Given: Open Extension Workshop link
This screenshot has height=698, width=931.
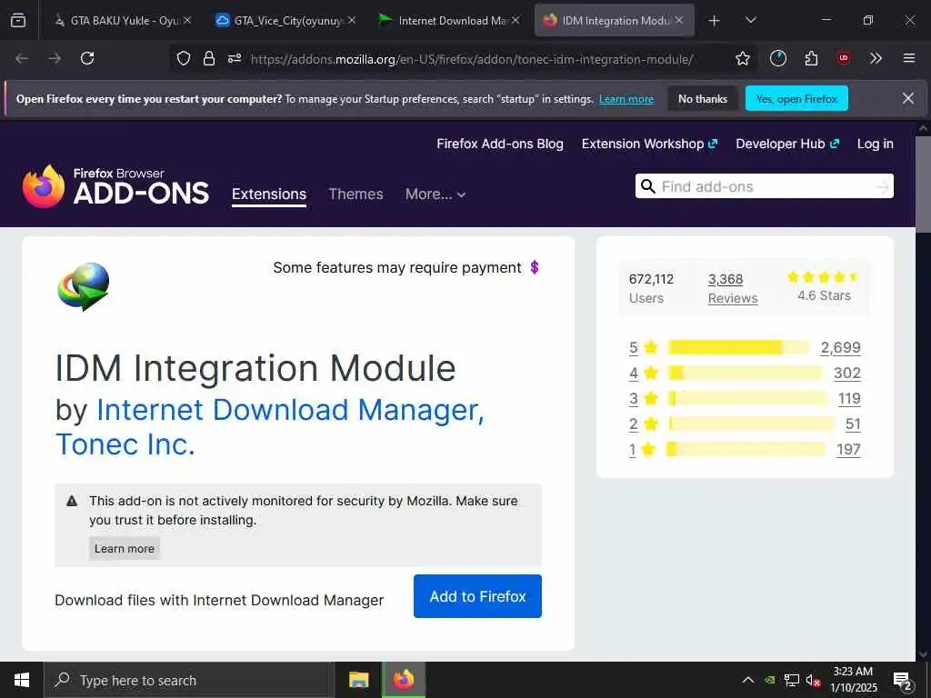Looking at the screenshot, I should pos(649,144).
